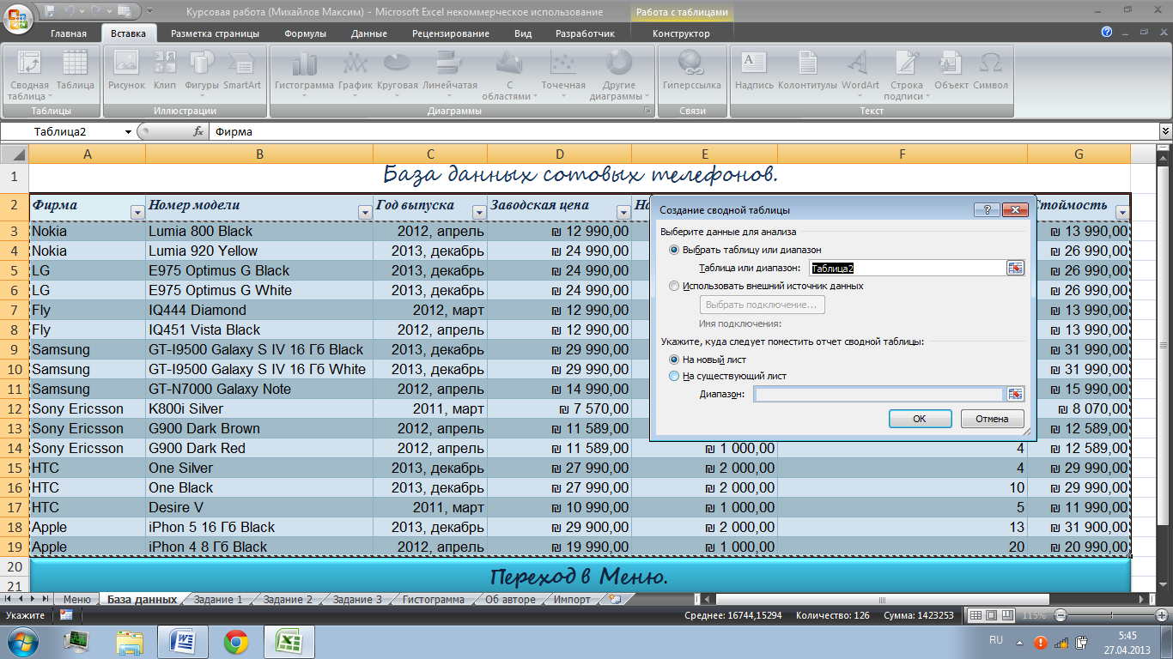
Task: Expand the formula bar arrow
Action: [1165, 131]
